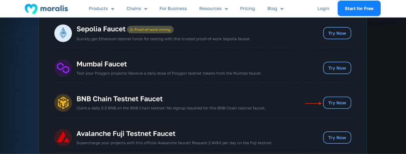Open the Pricing page
The image size is (406, 154).
247,9
